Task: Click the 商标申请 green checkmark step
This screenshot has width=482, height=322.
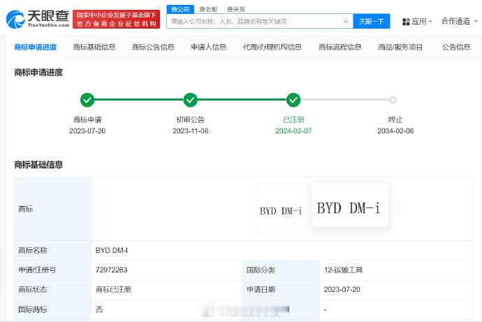Action: click(87, 100)
